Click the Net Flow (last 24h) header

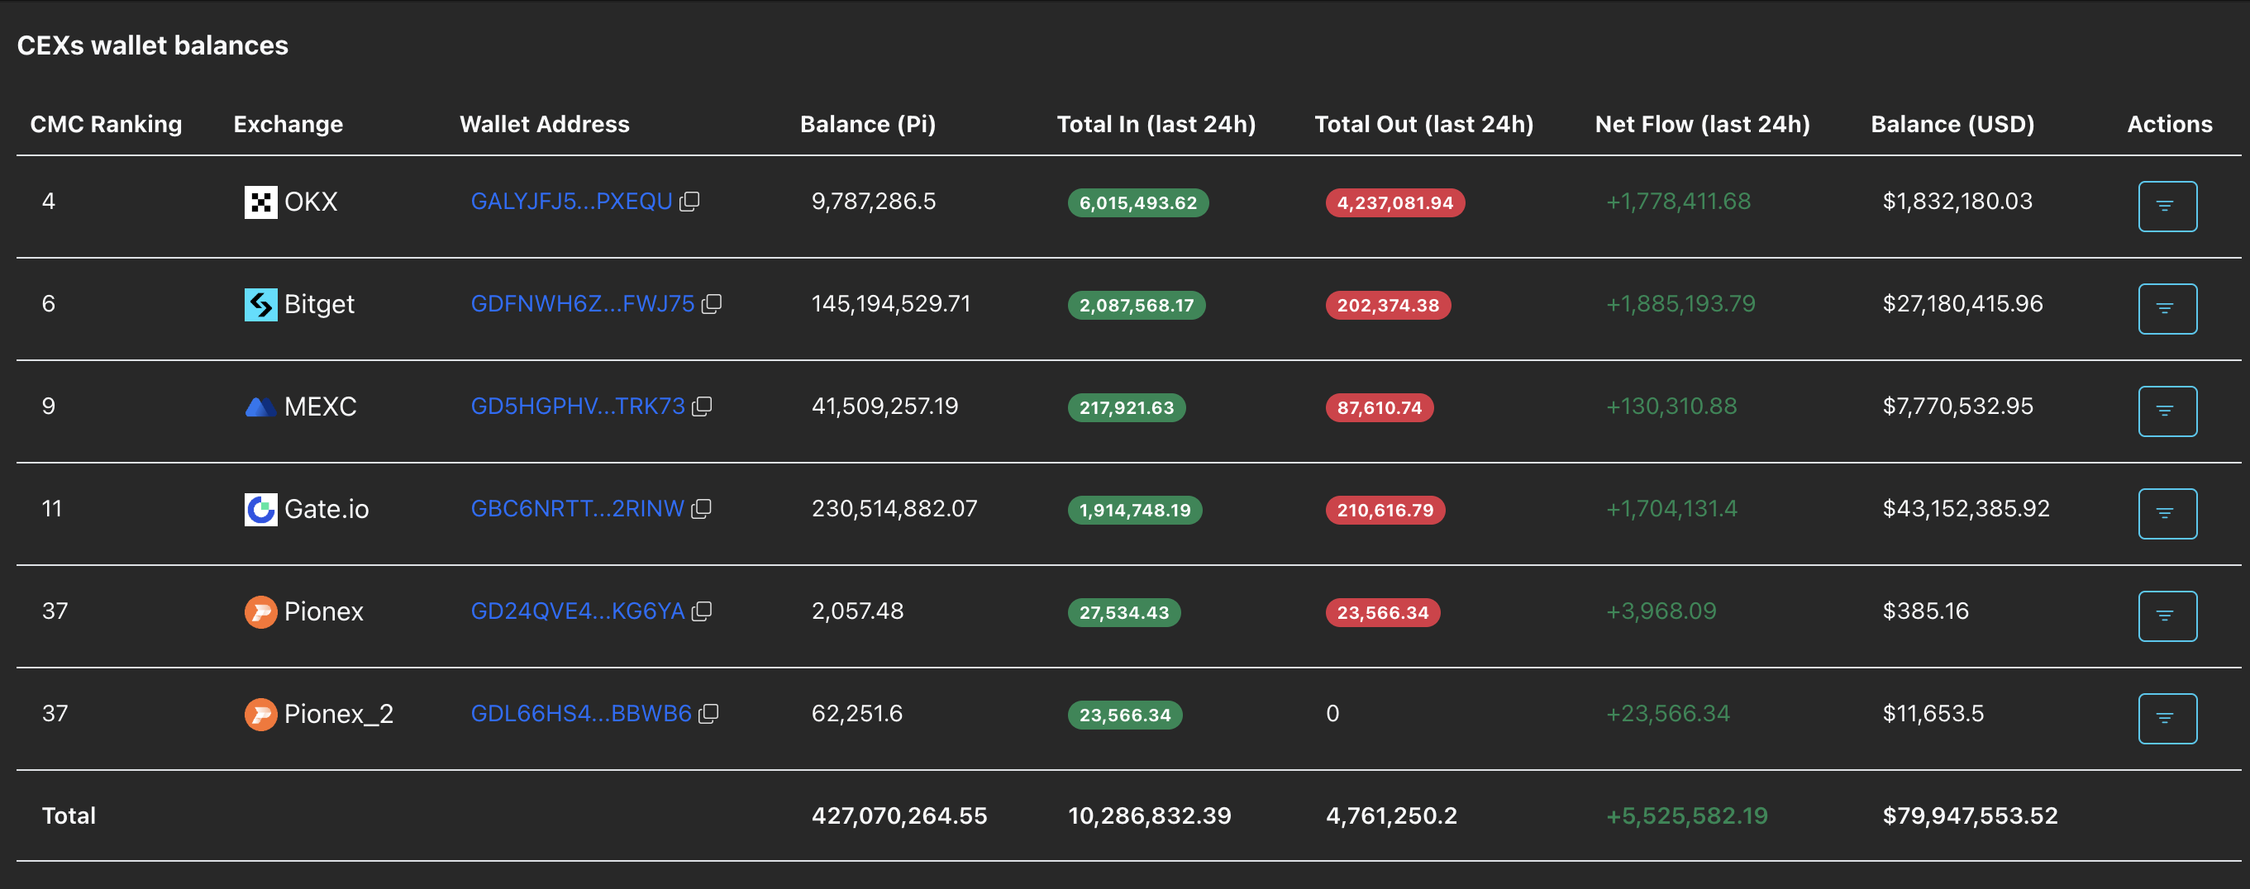pos(1701,124)
